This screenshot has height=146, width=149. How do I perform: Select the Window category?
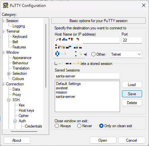coord(13,52)
